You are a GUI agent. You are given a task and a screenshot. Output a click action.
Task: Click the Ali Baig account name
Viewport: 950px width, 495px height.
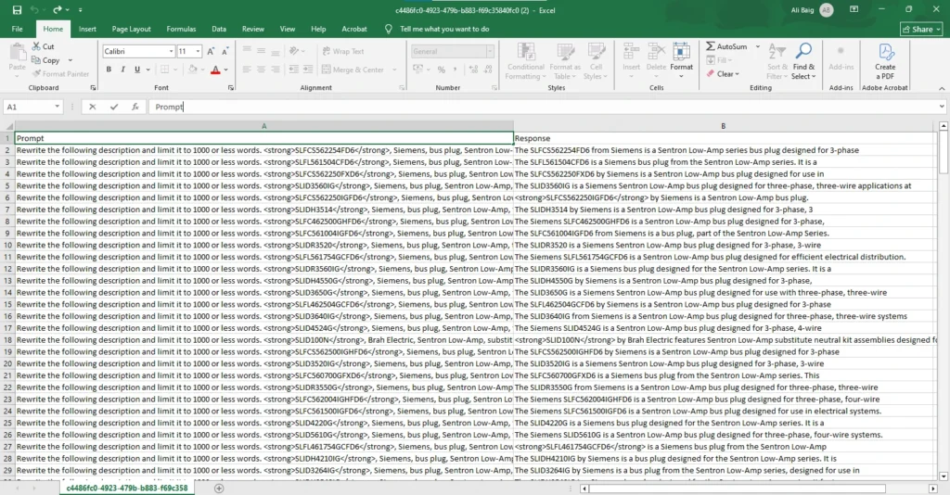pos(802,9)
